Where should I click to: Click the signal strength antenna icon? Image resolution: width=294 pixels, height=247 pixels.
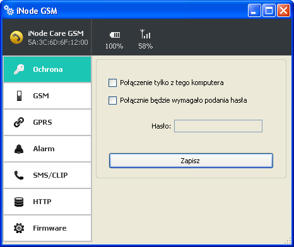point(145,34)
